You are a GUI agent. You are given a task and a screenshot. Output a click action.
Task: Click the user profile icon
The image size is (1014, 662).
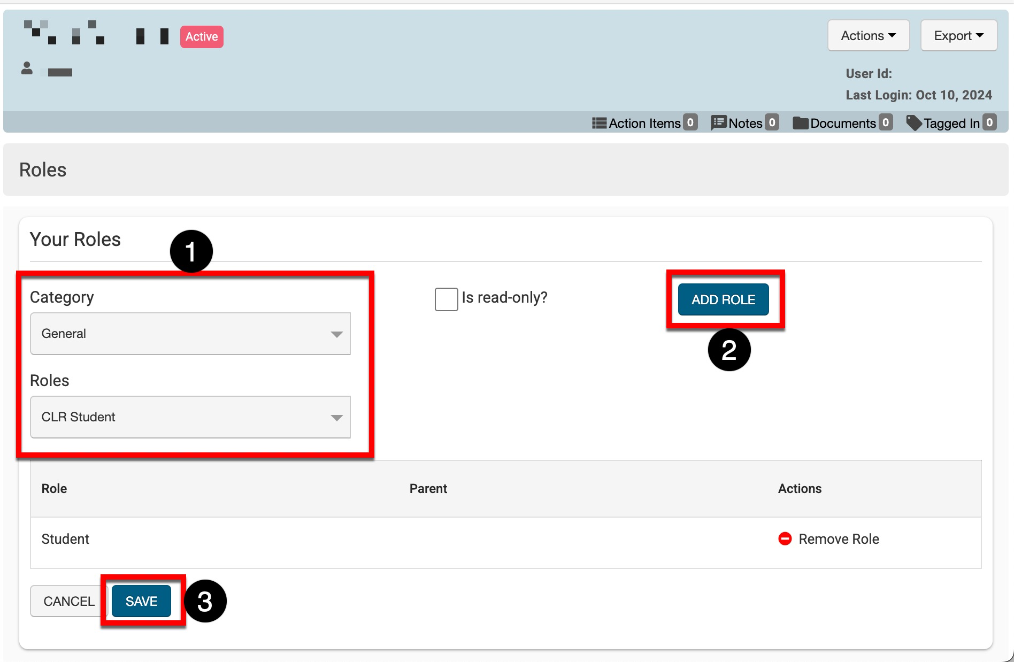tap(27, 69)
